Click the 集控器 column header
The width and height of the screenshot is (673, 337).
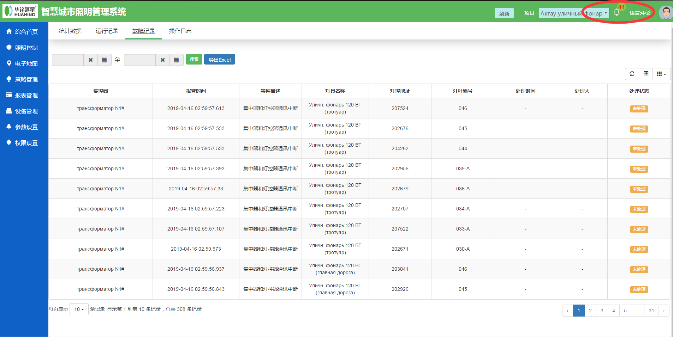[101, 91]
